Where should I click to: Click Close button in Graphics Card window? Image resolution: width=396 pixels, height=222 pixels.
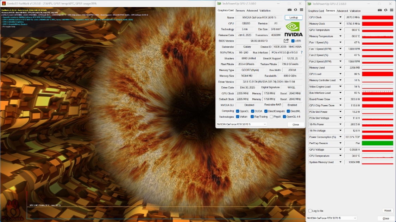pyautogui.click(x=296, y=124)
